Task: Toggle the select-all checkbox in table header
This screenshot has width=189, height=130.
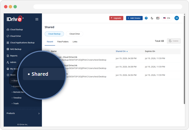Action: 48,51
